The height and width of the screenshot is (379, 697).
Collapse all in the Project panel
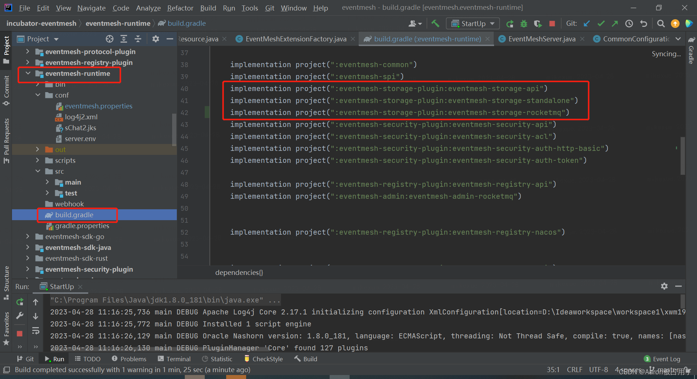pyautogui.click(x=138, y=39)
